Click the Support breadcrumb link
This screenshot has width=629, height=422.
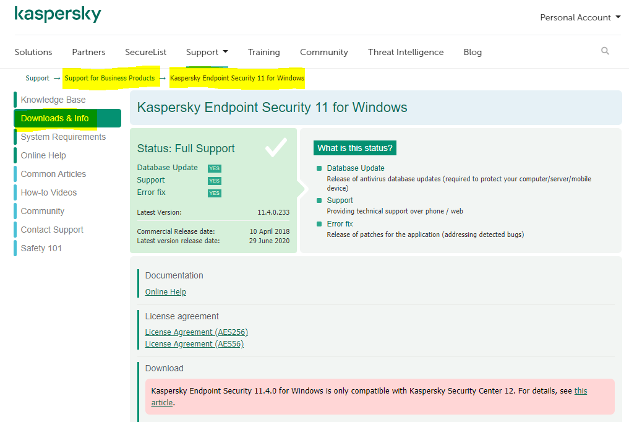(x=37, y=79)
